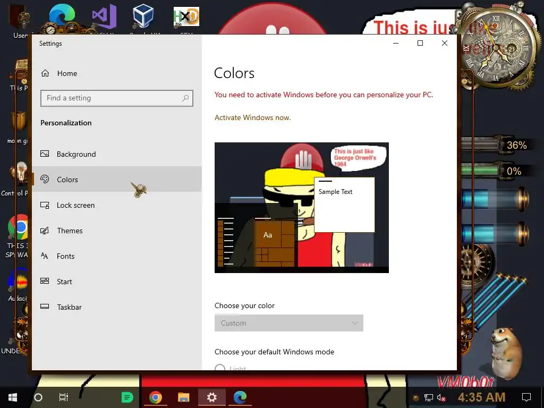The height and width of the screenshot is (408, 544).
Task: Open Lock screen settings
Action: pos(116,205)
